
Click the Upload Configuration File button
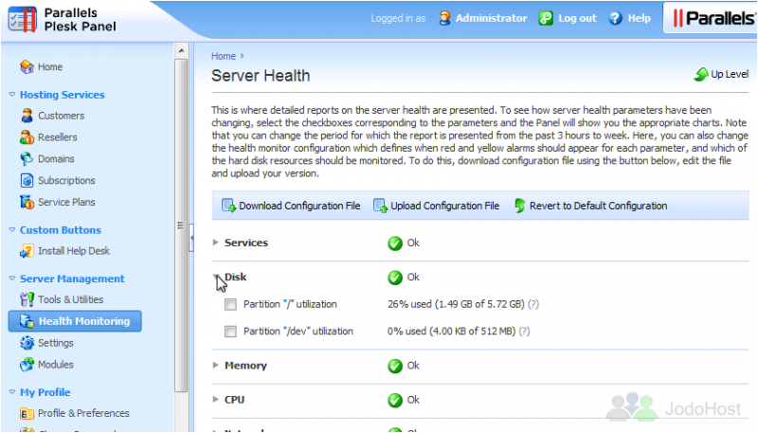tap(437, 206)
